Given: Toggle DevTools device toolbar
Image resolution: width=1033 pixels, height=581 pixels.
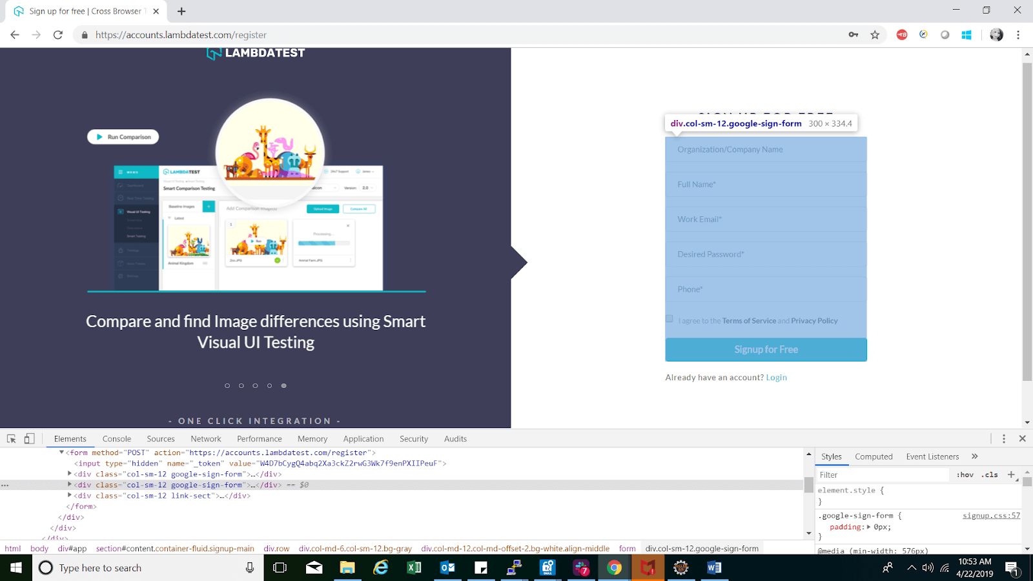Looking at the screenshot, I should (x=29, y=438).
